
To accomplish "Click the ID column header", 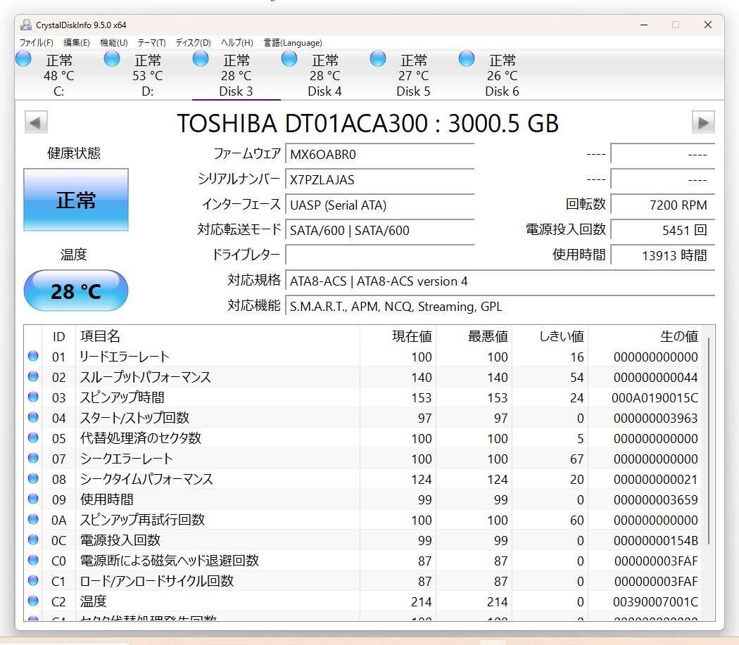I will (59, 336).
